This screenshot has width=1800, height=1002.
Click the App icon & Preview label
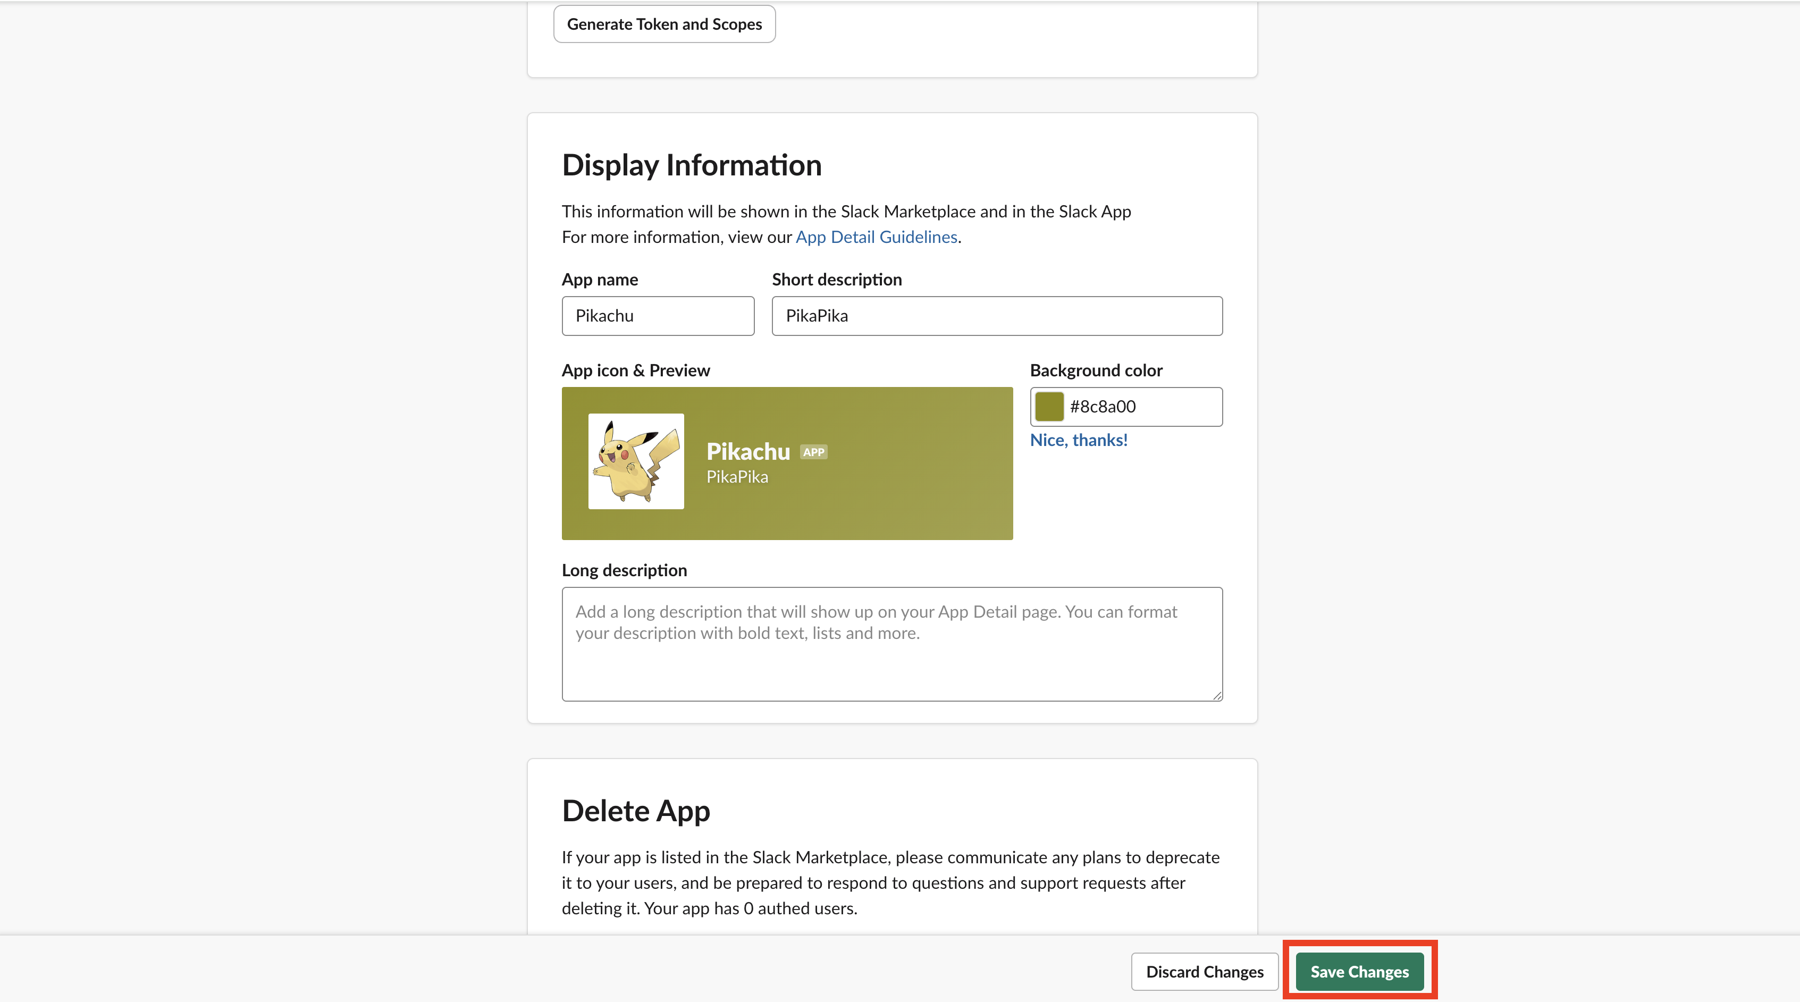[x=636, y=371]
